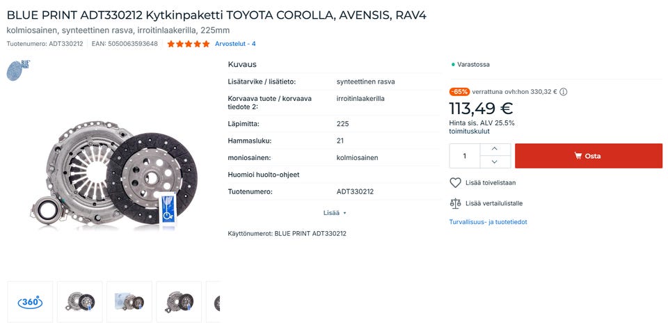Open the toimituskulut shipping costs link
668x325 pixels.
coord(469,131)
